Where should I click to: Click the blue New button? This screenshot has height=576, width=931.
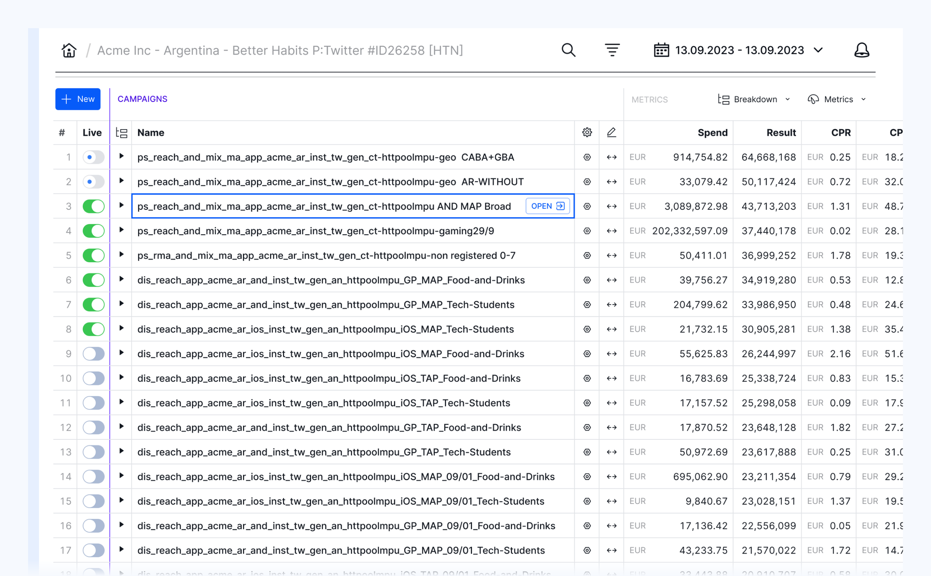(x=78, y=99)
